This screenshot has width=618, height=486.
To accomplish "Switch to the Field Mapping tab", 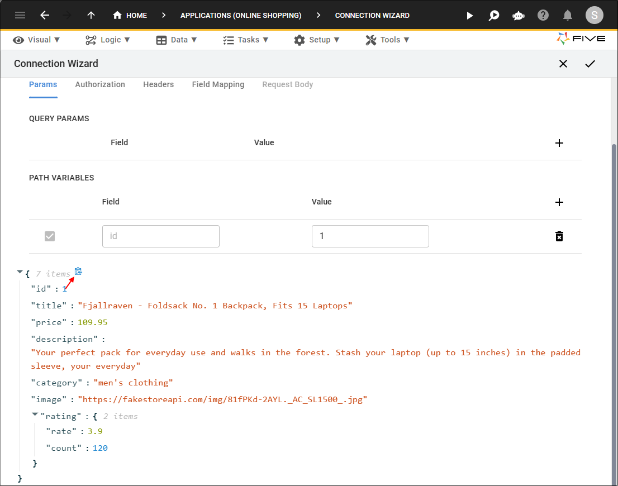I will [218, 85].
